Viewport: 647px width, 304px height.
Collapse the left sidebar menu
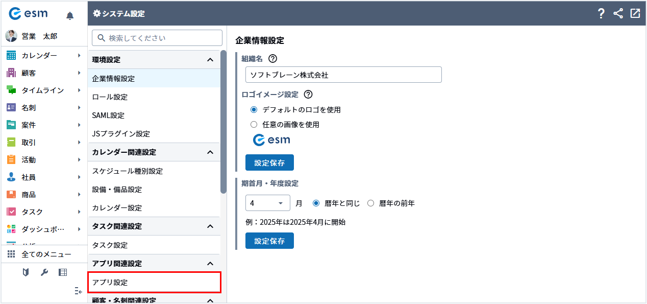[x=78, y=291]
